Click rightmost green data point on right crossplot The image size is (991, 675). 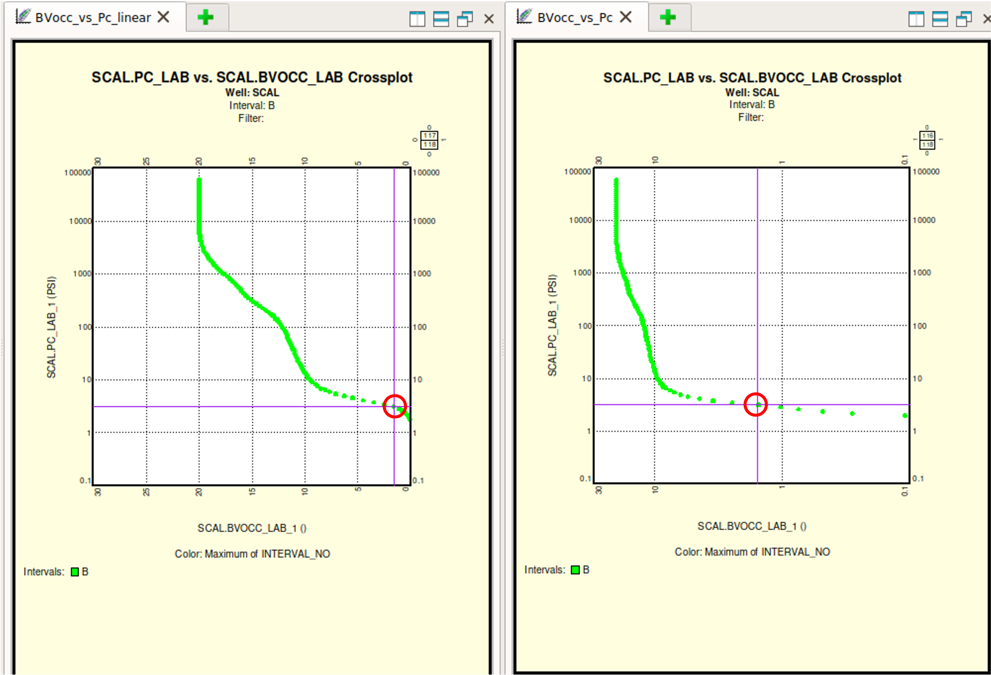[905, 415]
